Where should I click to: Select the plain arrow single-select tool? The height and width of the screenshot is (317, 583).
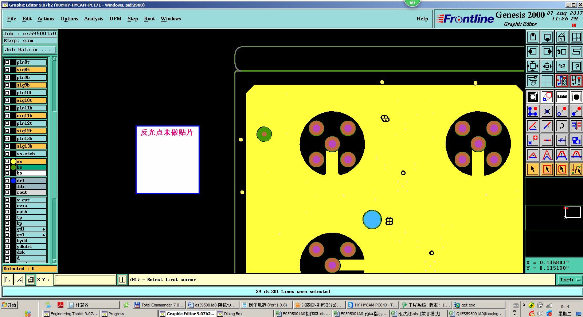point(533,169)
